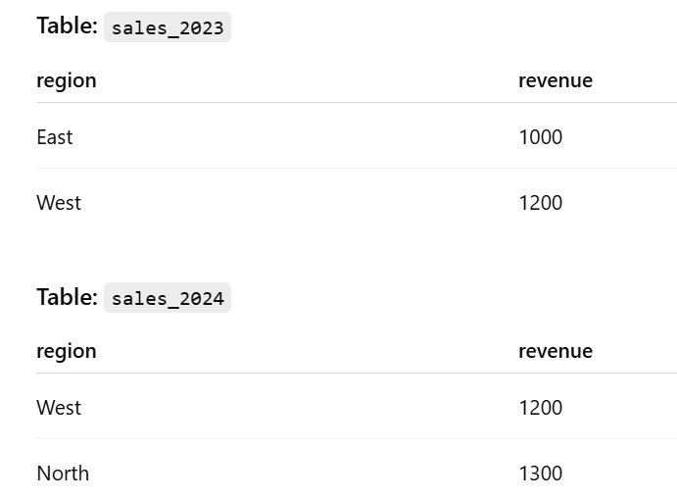677x500 pixels.
Task: Click the region header in sales_2024 table
Action: pyautogui.click(x=67, y=351)
